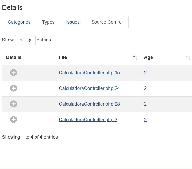Click the sort arrows in Age column
Viewport: 192px width, 169px height.
[188, 58]
